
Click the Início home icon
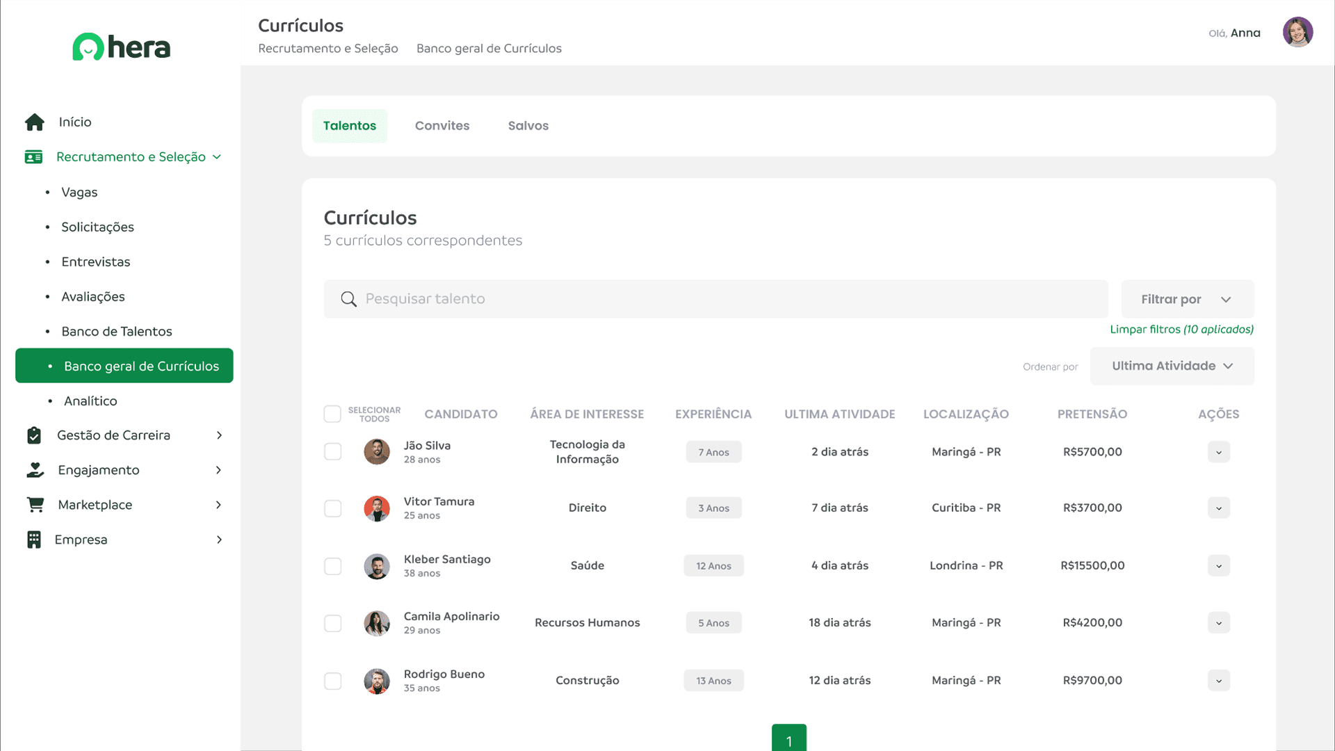pos(35,122)
